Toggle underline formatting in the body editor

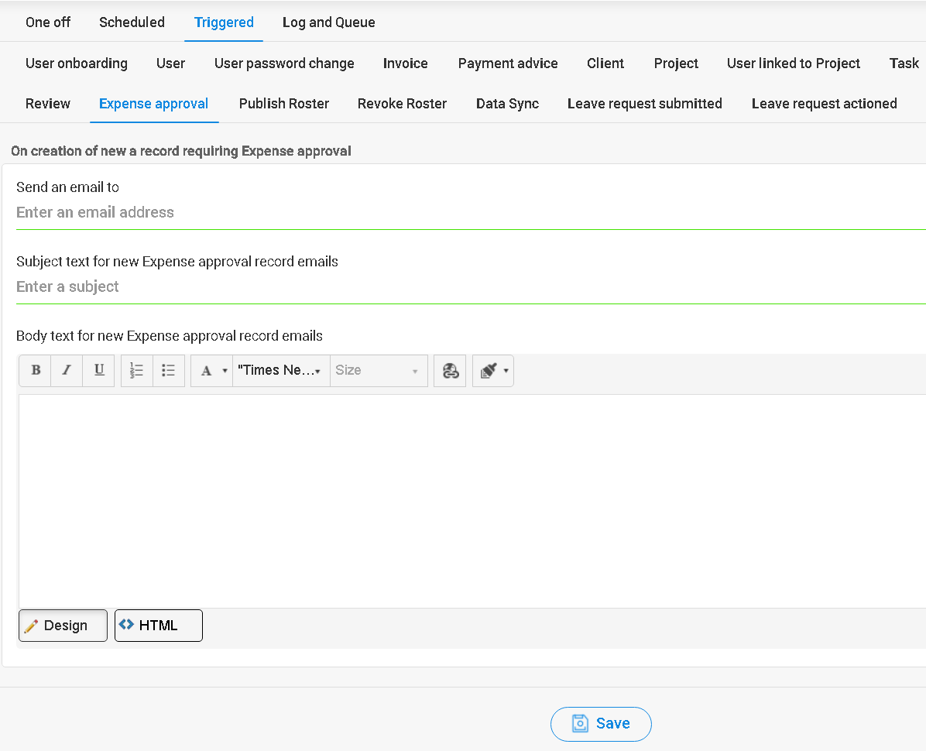pos(98,371)
